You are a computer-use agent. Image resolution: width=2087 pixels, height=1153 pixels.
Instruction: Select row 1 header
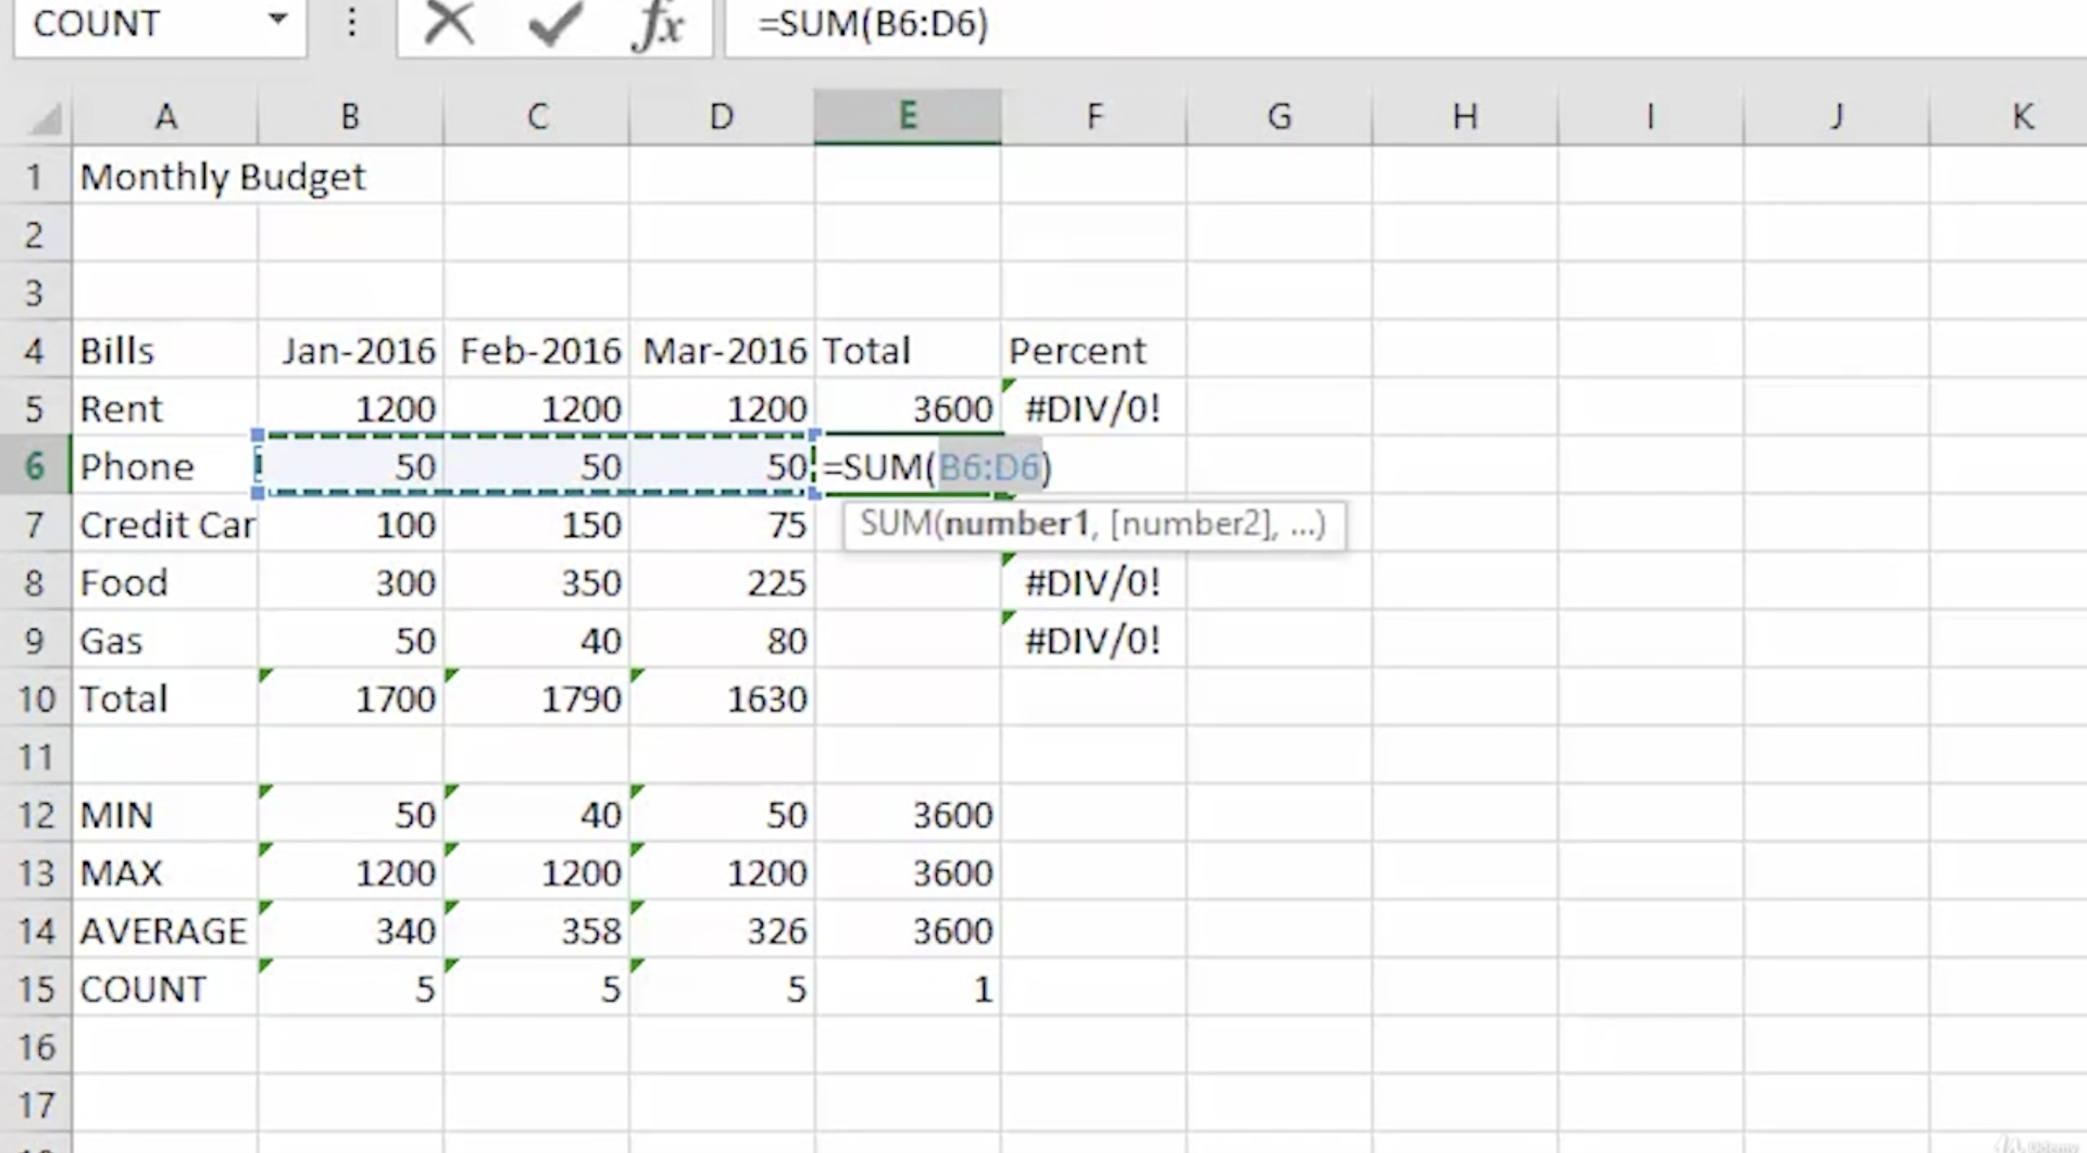[x=36, y=176]
